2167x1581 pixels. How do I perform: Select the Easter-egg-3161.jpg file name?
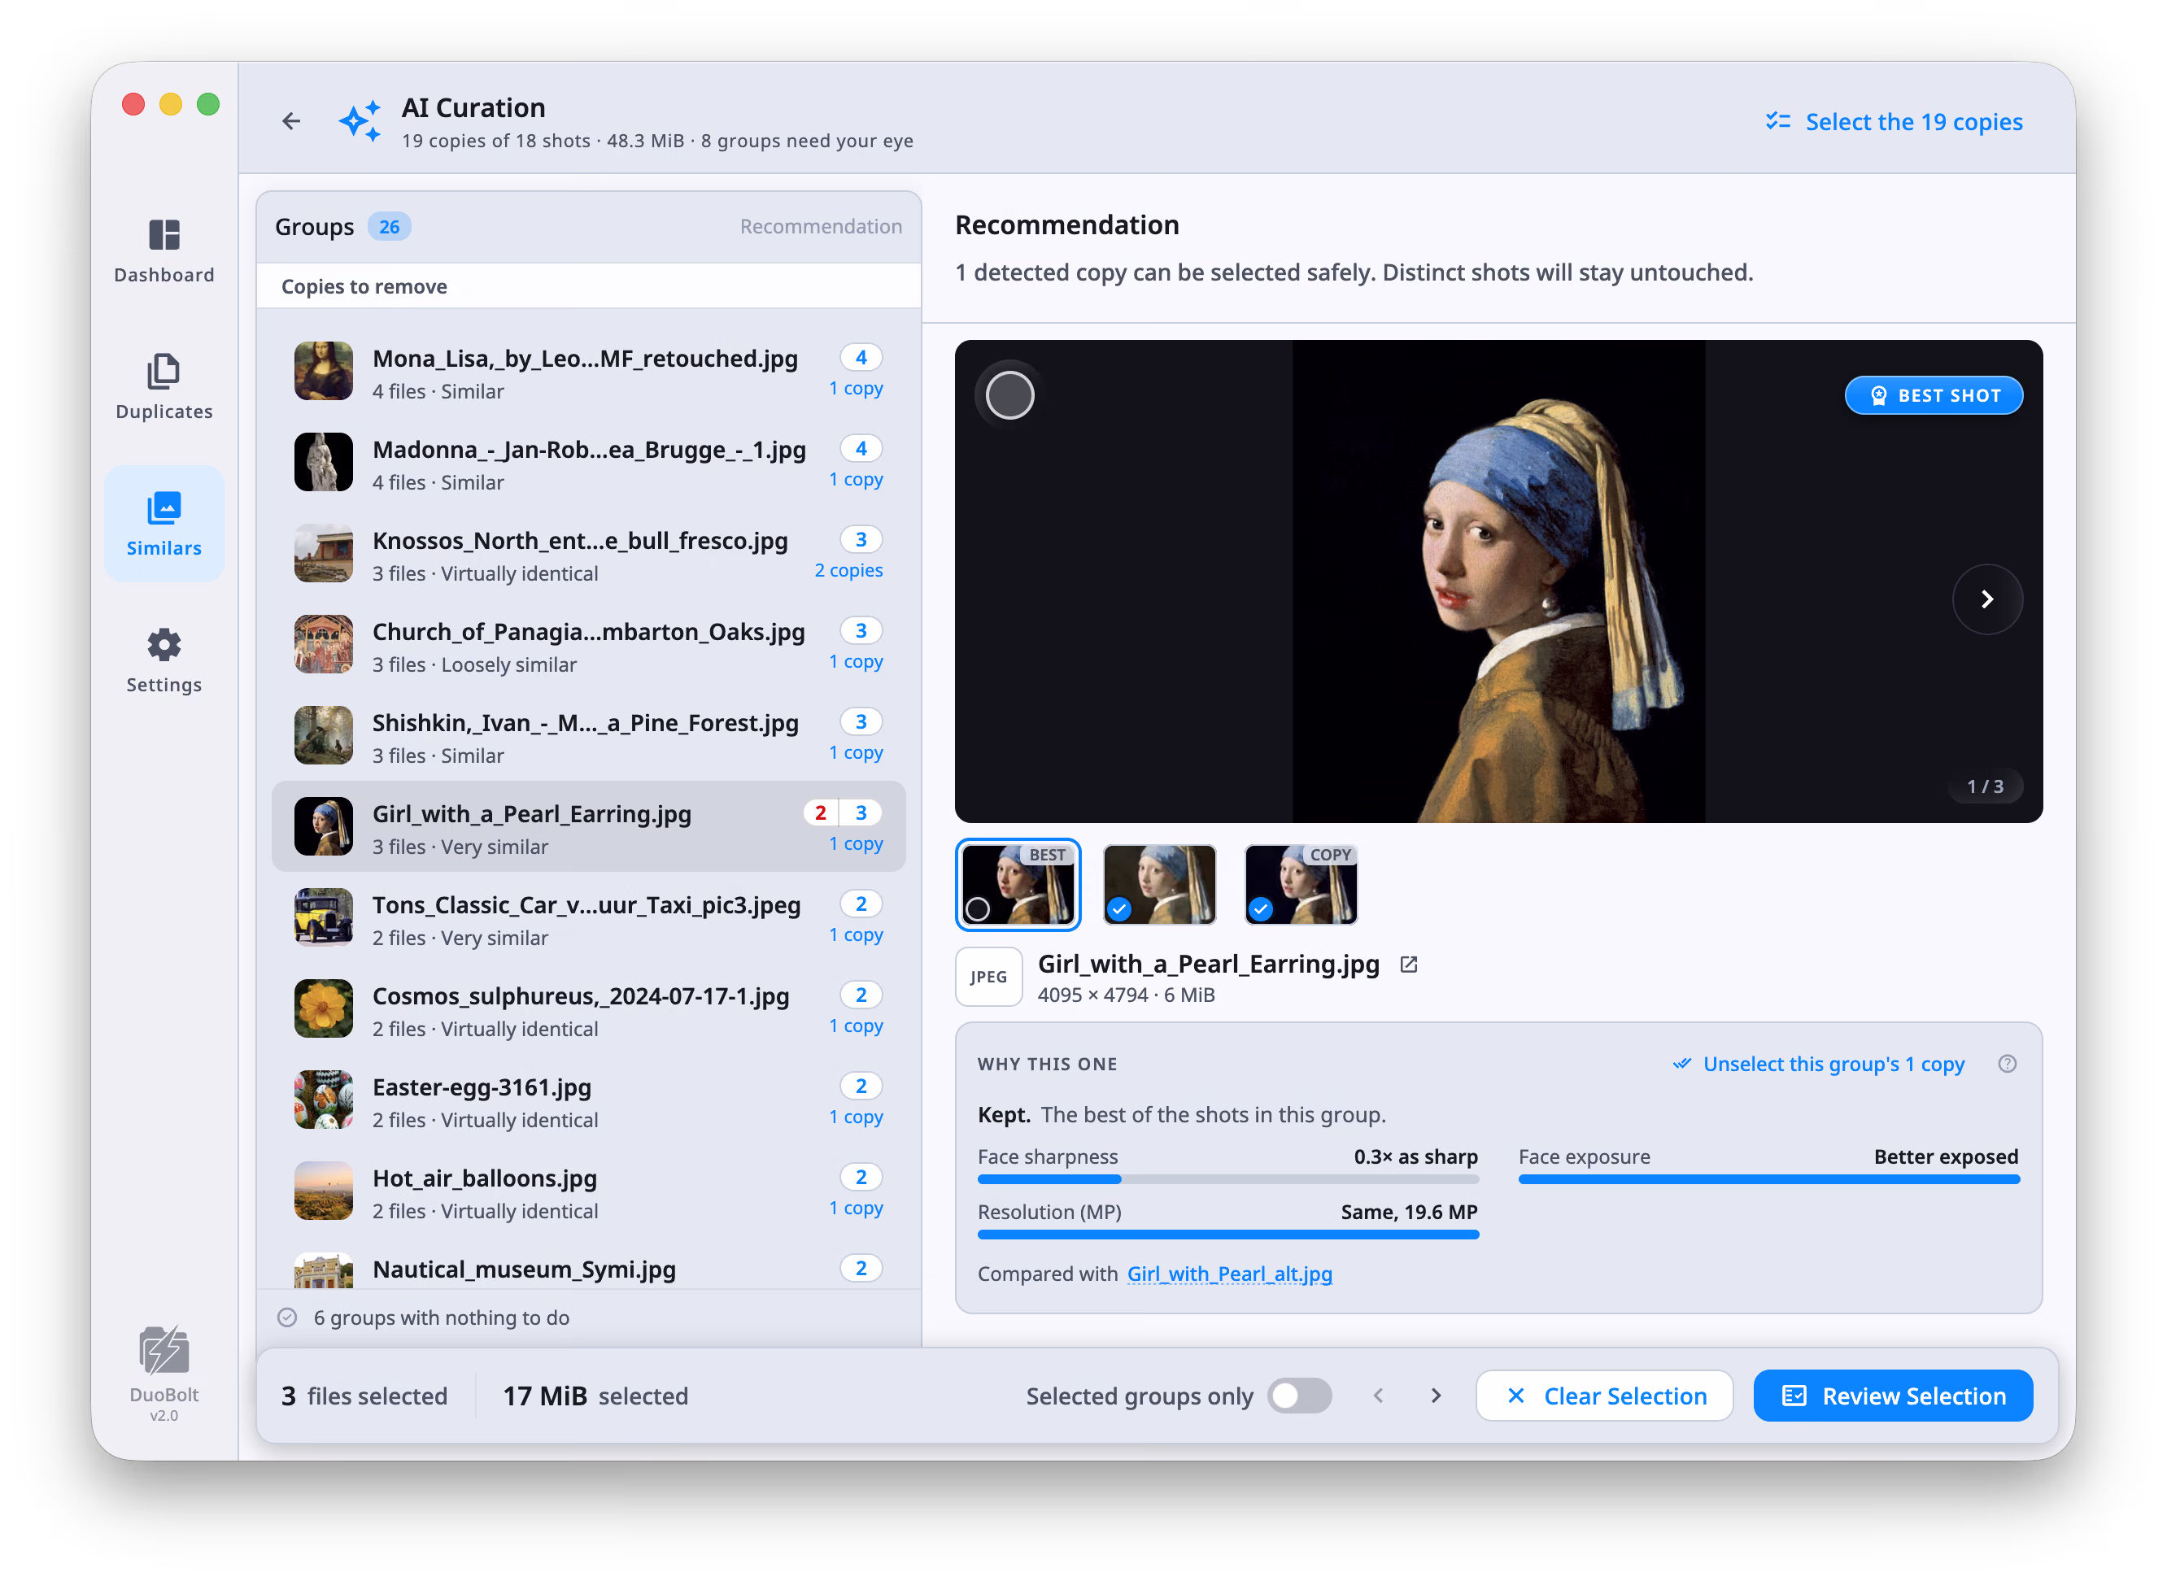point(482,1087)
